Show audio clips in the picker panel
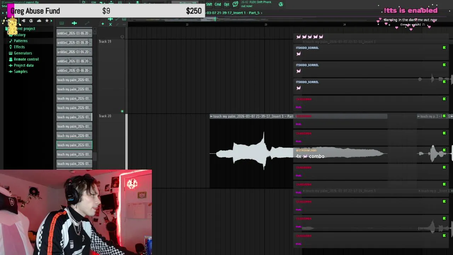This screenshot has height=255, width=453. 74,23
